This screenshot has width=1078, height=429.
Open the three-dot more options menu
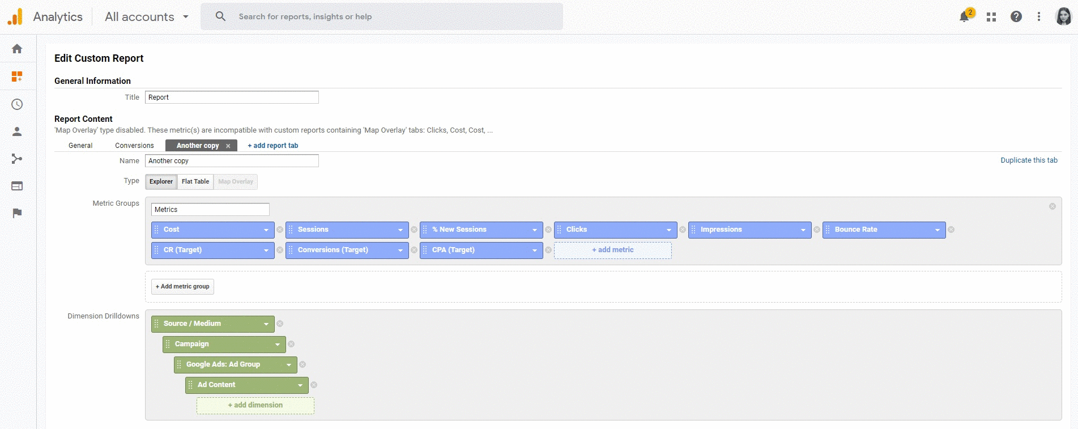pyautogui.click(x=1039, y=16)
